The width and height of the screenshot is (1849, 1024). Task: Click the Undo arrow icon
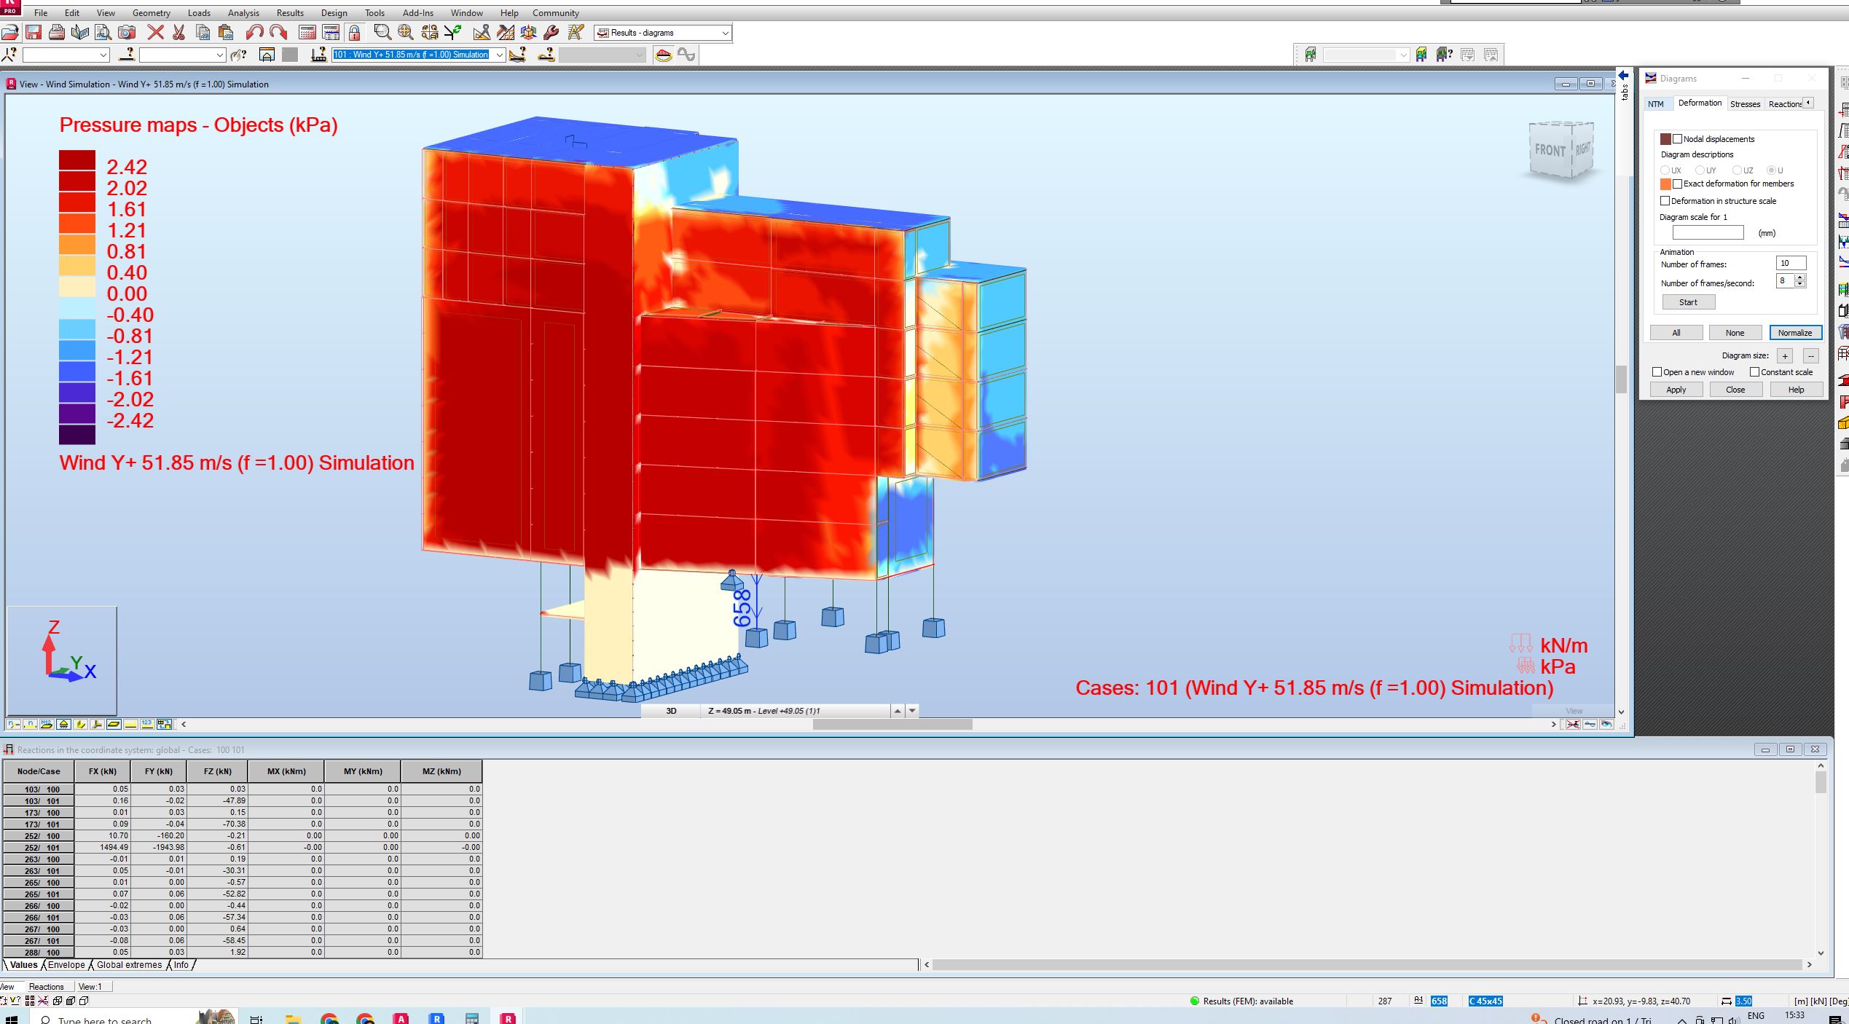[x=254, y=32]
